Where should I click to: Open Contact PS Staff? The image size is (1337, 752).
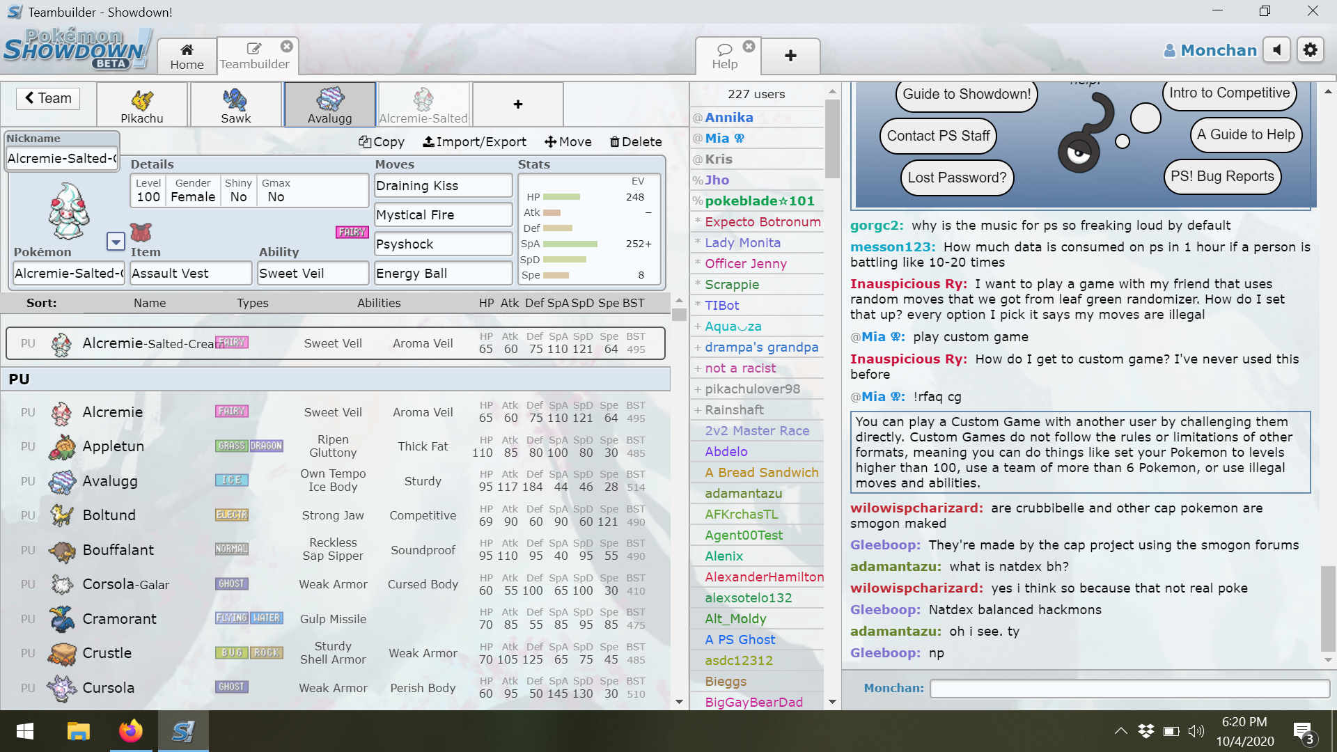[938, 136]
